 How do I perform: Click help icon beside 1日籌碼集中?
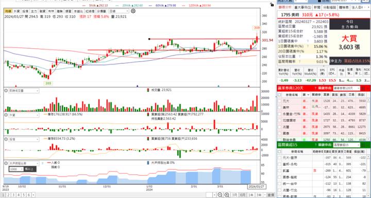click(308, 41)
